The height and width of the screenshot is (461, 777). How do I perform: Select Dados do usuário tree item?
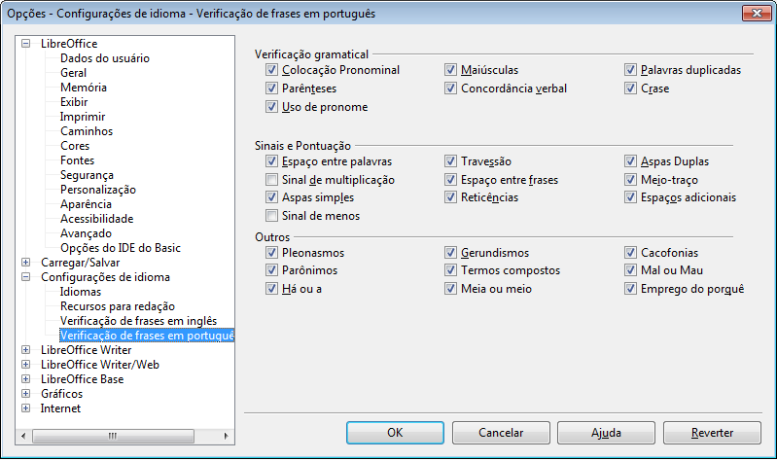tap(104, 58)
